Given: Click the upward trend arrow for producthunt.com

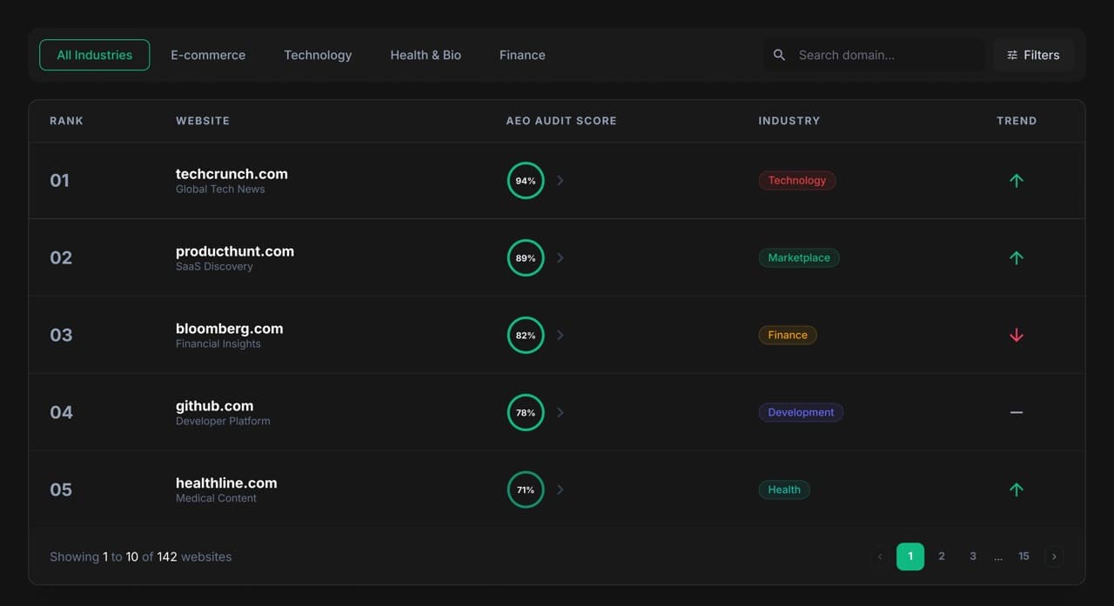Looking at the screenshot, I should (1016, 257).
